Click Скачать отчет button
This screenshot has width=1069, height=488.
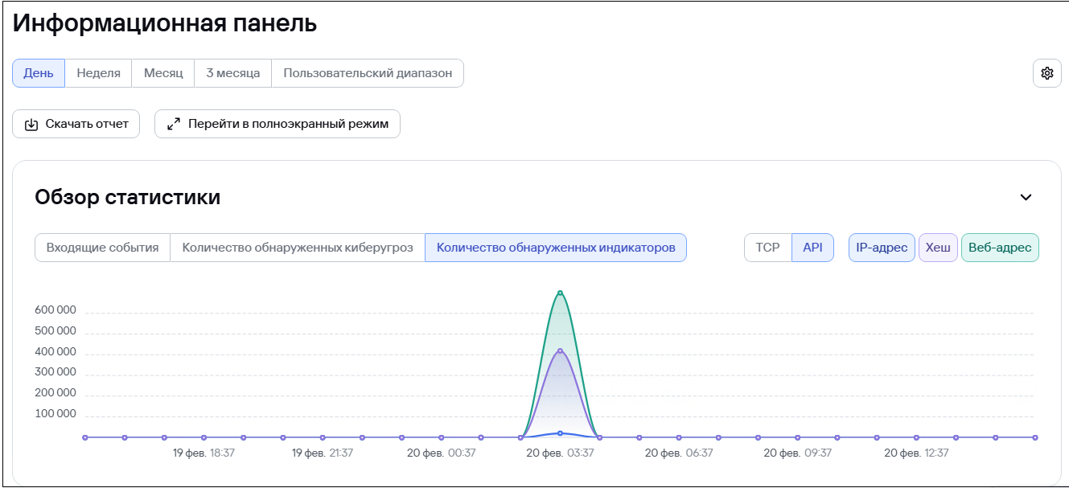76,125
